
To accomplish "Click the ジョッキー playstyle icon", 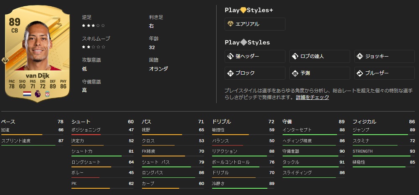I will [x=359, y=56].
